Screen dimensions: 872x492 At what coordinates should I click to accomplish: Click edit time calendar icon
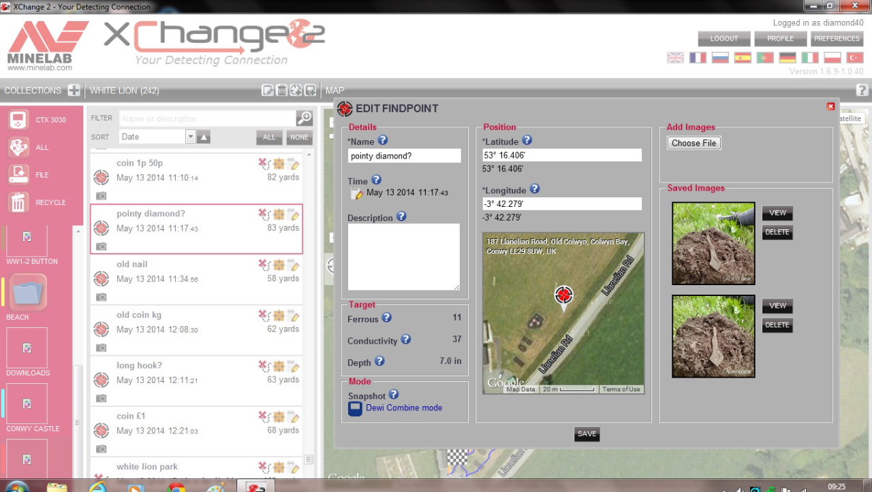[x=357, y=193]
